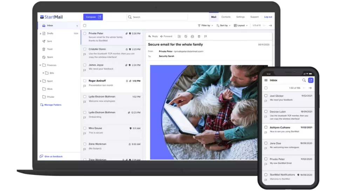Go to next page arrow in laptop mail list
The image size is (340, 191).
coord(270,26)
